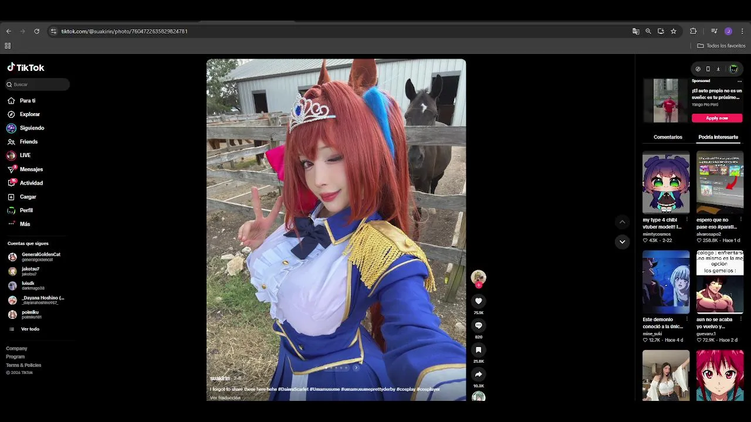Open Todos los favoritos bookmarks folder
This screenshot has height=422, width=751.
(721, 46)
